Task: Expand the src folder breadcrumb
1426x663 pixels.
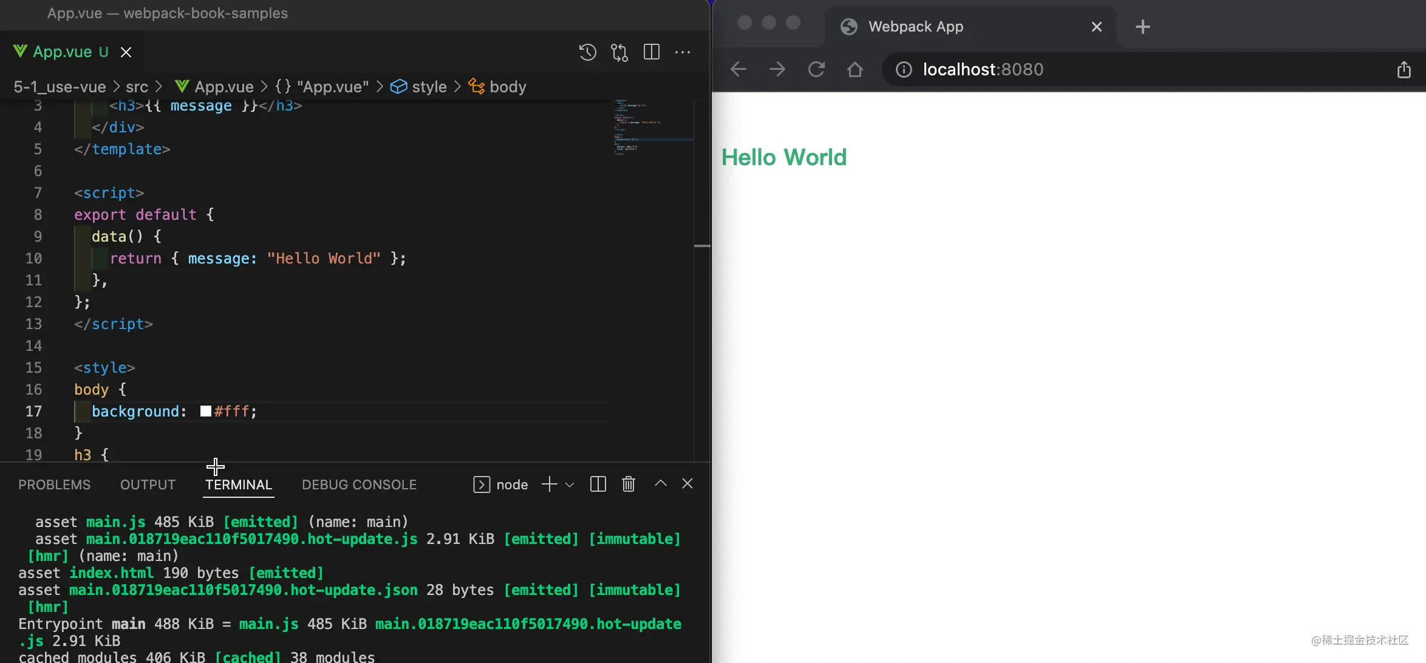Action: coord(137,87)
